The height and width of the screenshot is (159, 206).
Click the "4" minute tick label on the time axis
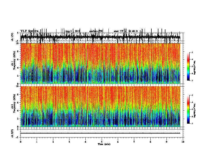85,142
